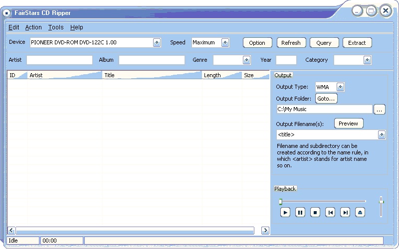The height and width of the screenshot is (249, 399).
Task: Expand the Output Type WMA dropdown
Action: [x=340, y=87]
